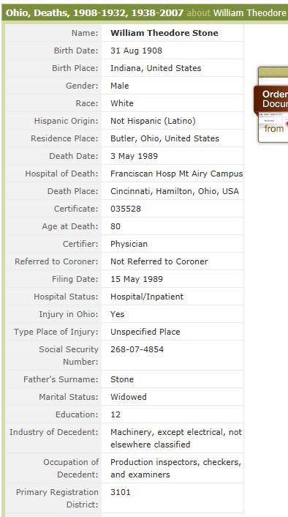
Task: Click certificate number 035528
Action: pos(126,209)
